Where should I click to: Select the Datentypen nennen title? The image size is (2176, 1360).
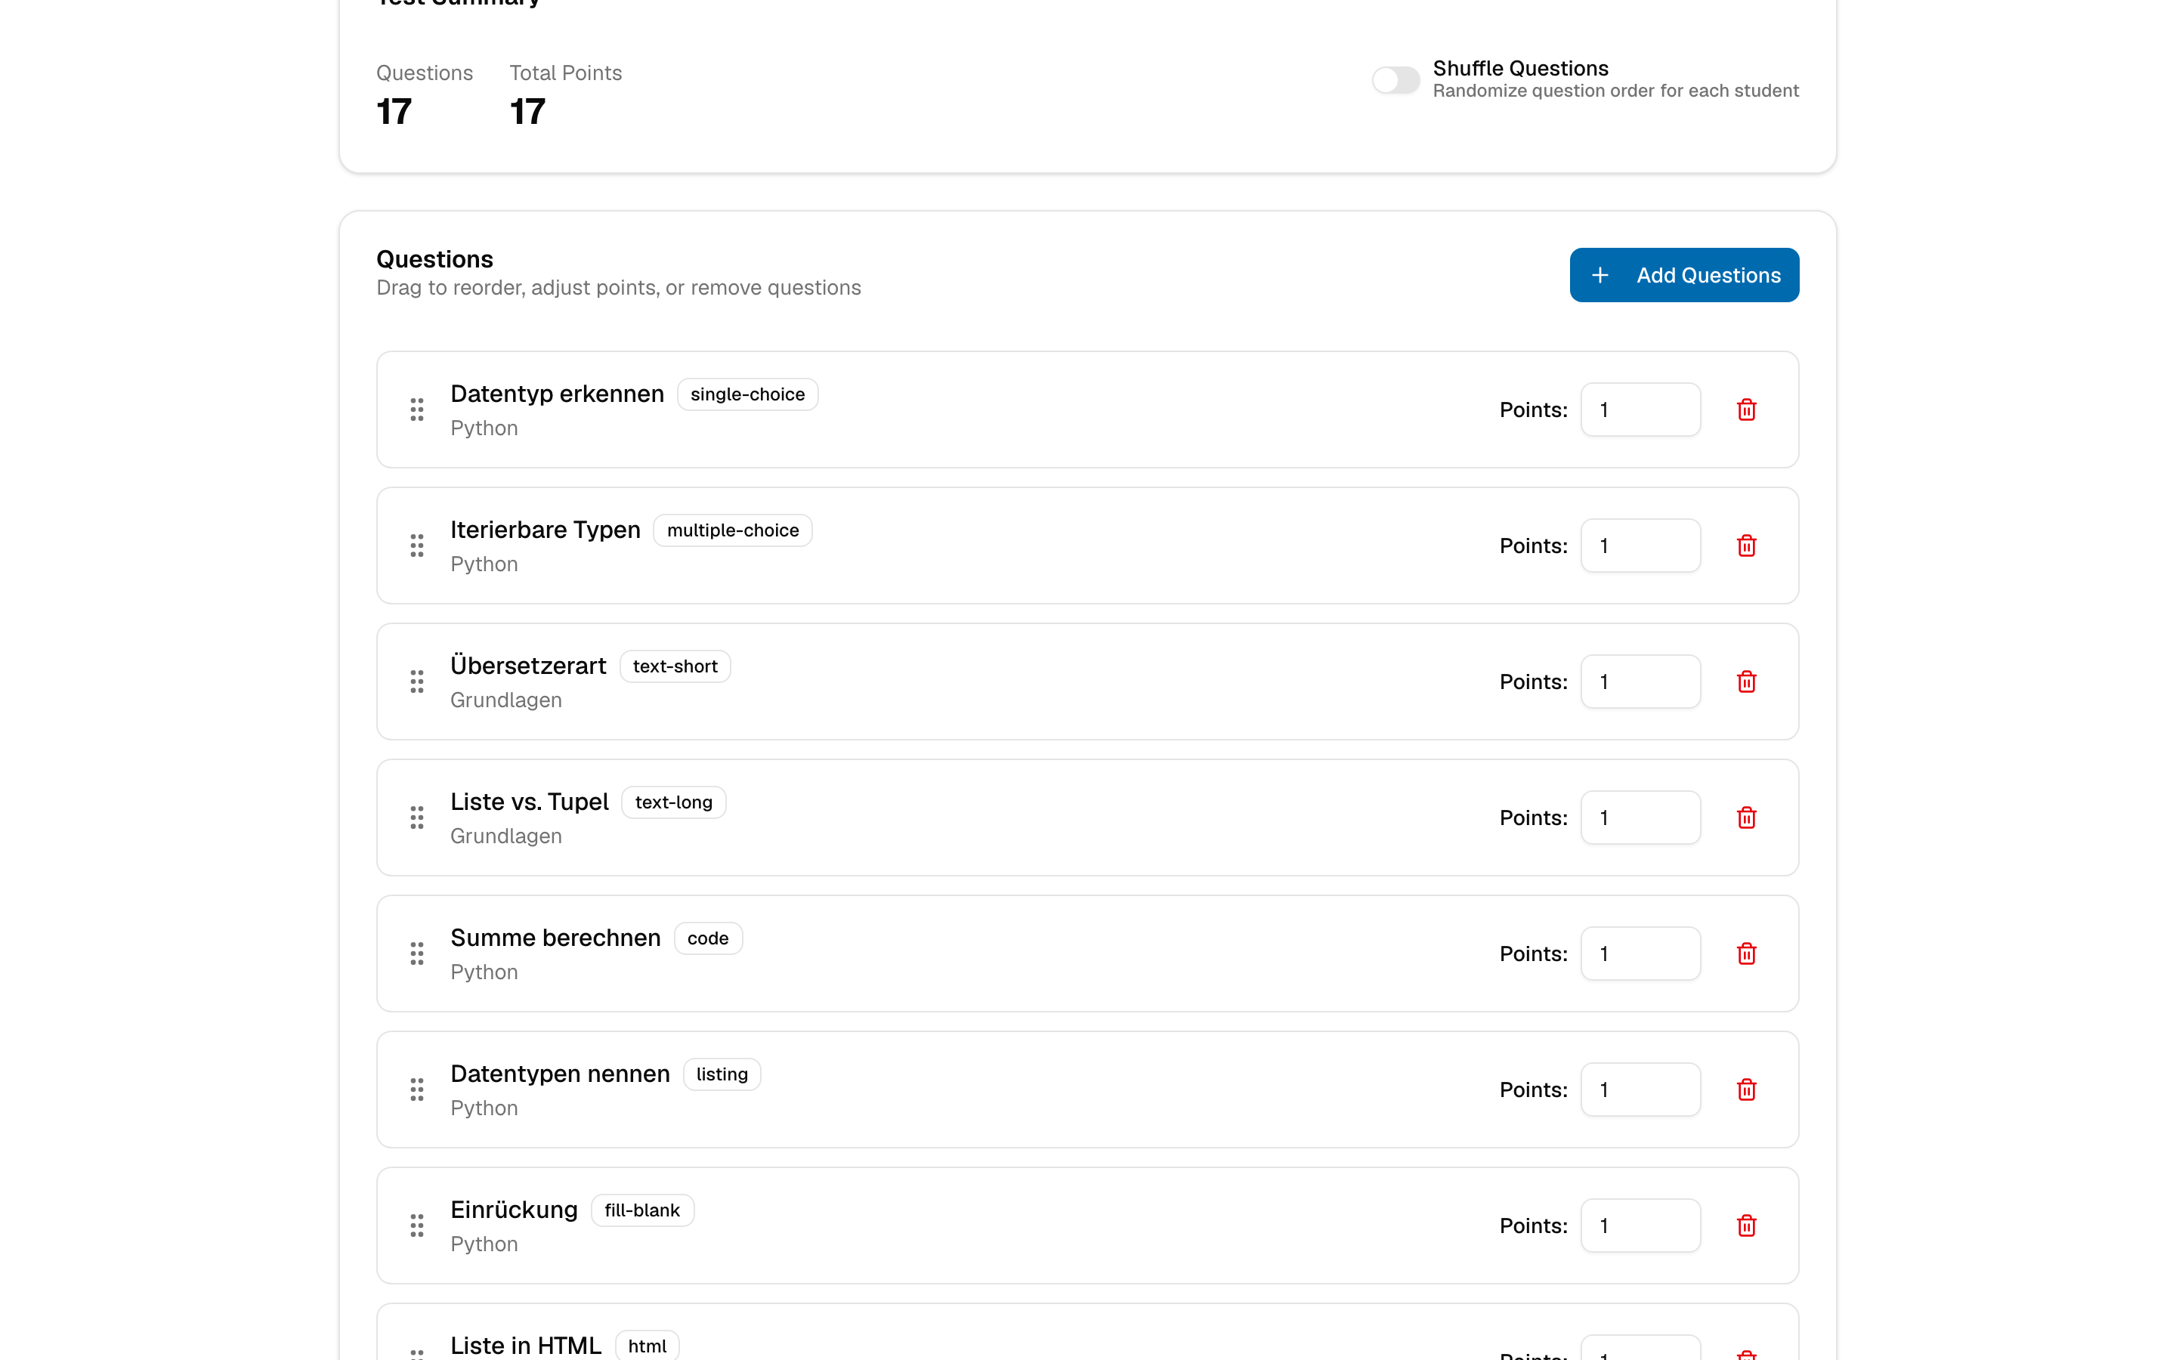click(x=560, y=1074)
